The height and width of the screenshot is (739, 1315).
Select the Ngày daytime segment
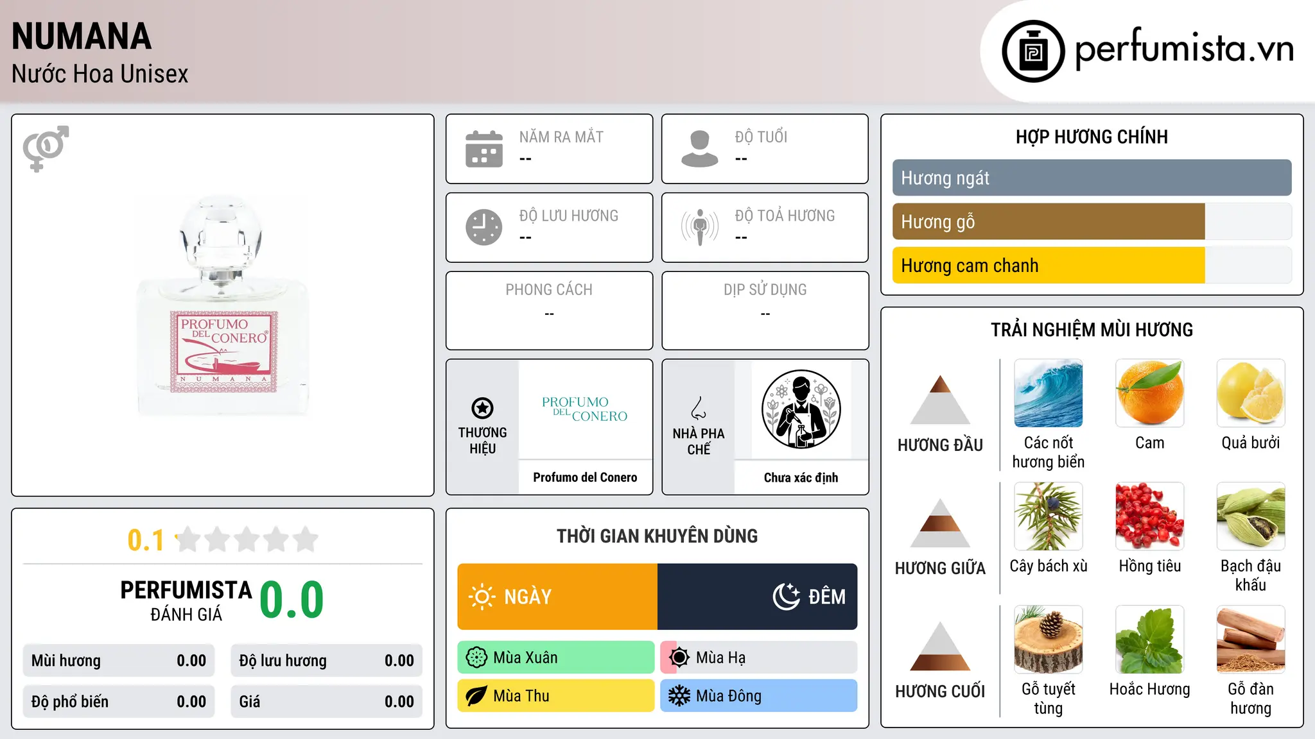pos(557,597)
